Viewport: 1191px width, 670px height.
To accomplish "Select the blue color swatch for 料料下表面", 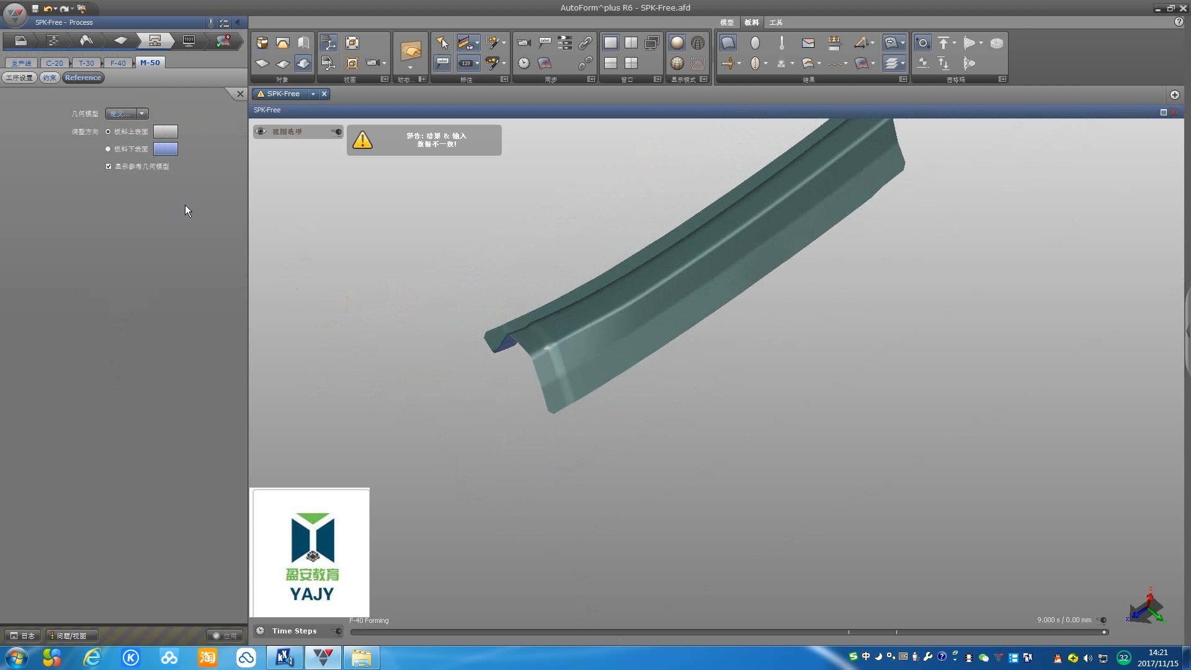I will pos(164,148).
